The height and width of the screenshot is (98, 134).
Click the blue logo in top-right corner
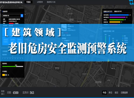(132, 2)
